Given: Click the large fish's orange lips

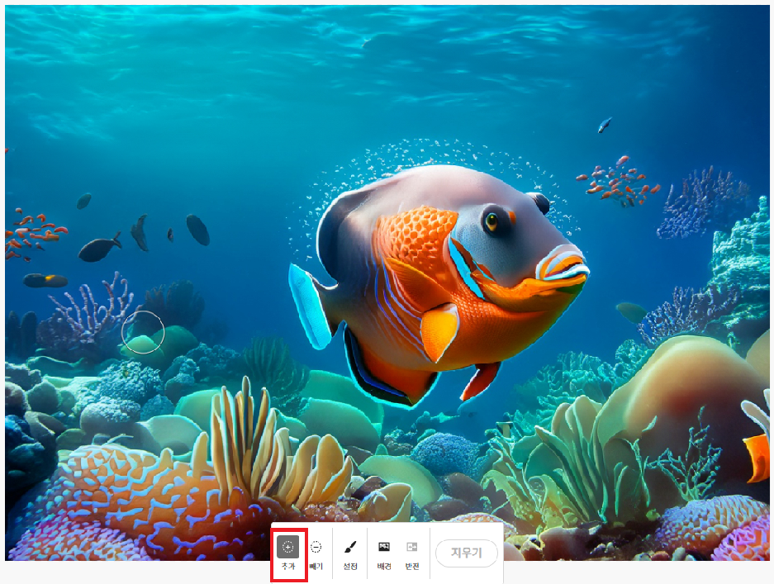Looking at the screenshot, I should tap(562, 268).
